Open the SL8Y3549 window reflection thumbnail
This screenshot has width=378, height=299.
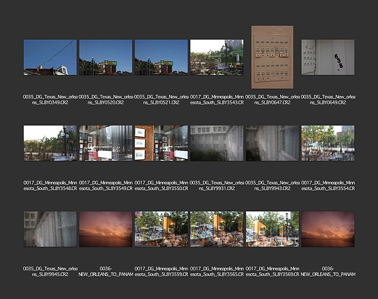point(105,143)
